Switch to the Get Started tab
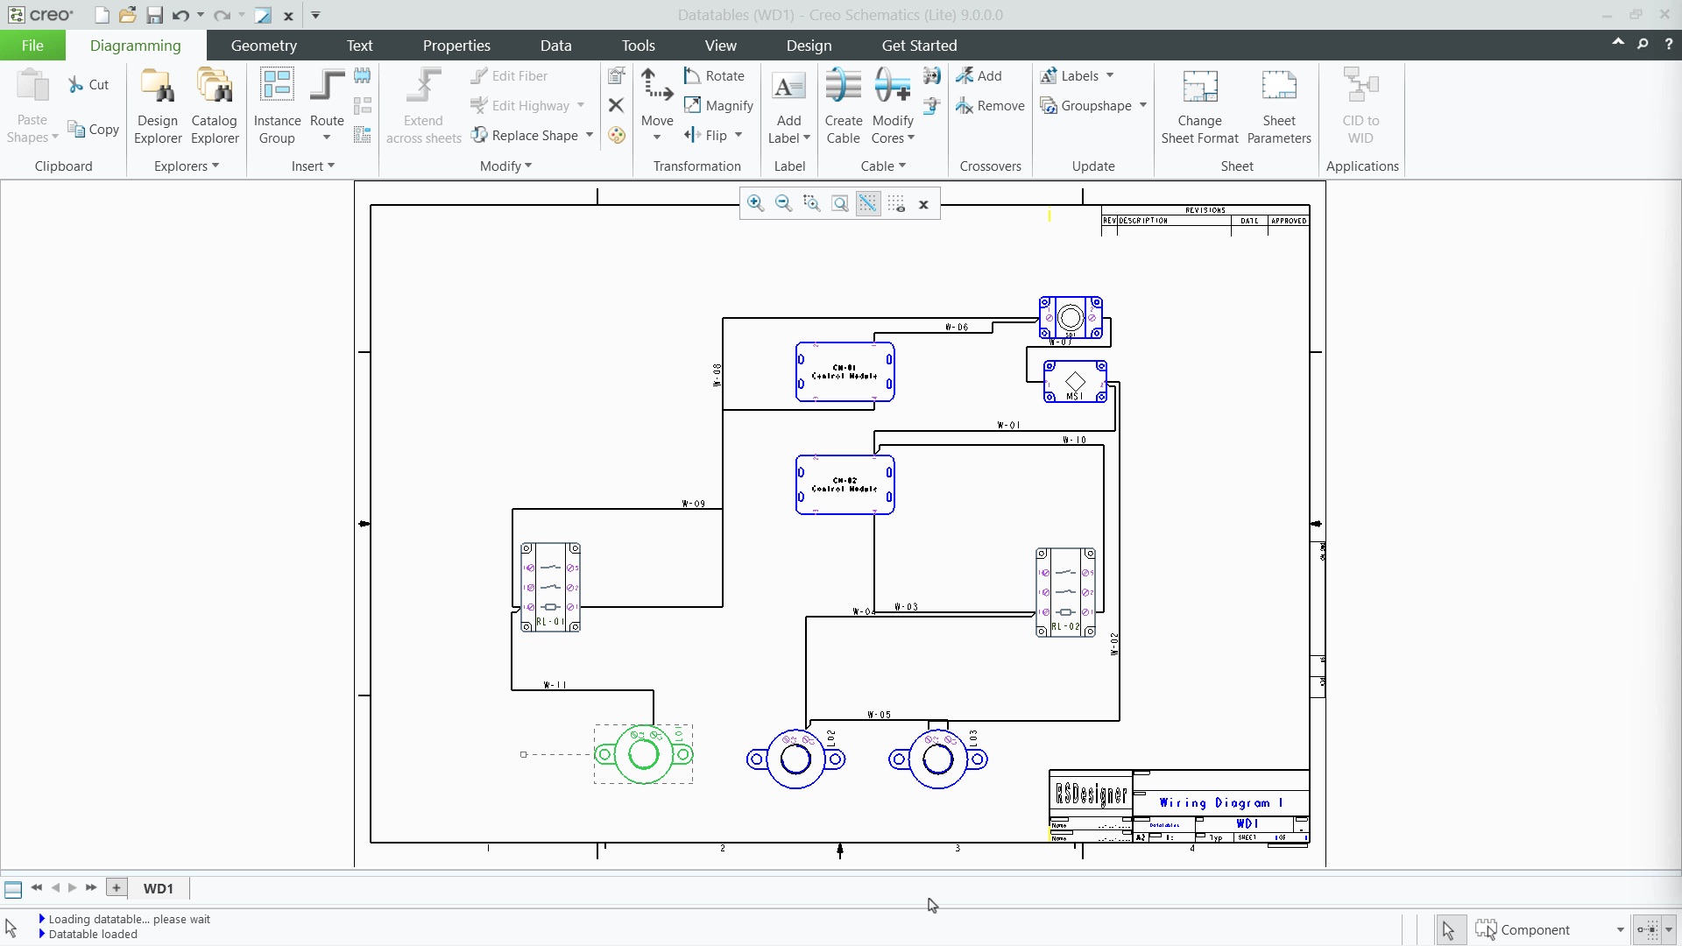The image size is (1682, 946). [x=919, y=46]
